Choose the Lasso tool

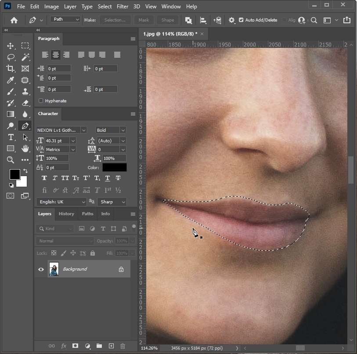(x=11, y=57)
